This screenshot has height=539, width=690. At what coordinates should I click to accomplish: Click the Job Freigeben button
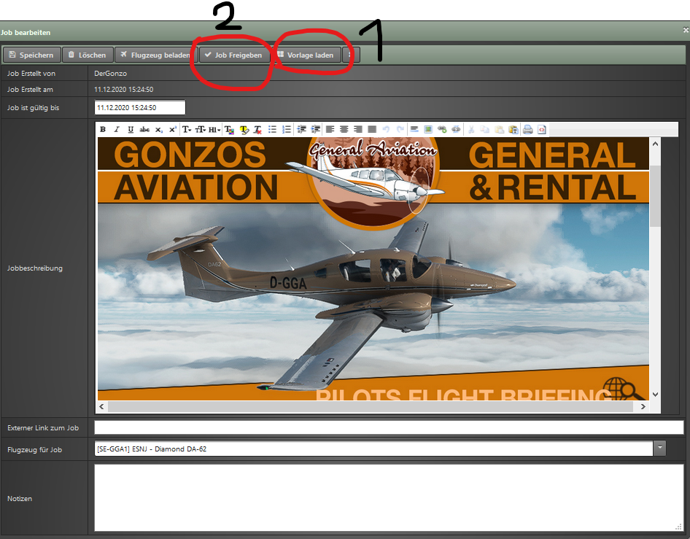pyautogui.click(x=233, y=55)
